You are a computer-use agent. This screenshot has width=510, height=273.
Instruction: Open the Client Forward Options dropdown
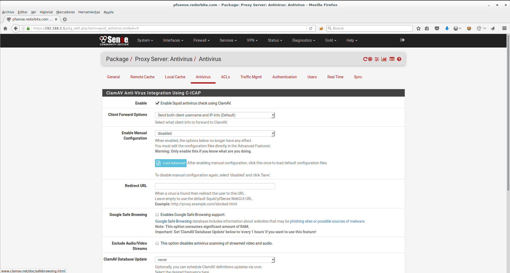click(215, 115)
